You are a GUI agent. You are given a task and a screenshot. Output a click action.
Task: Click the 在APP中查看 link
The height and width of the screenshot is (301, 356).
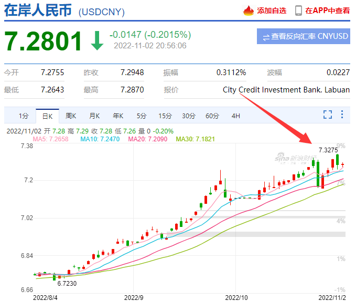[x=328, y=11]
